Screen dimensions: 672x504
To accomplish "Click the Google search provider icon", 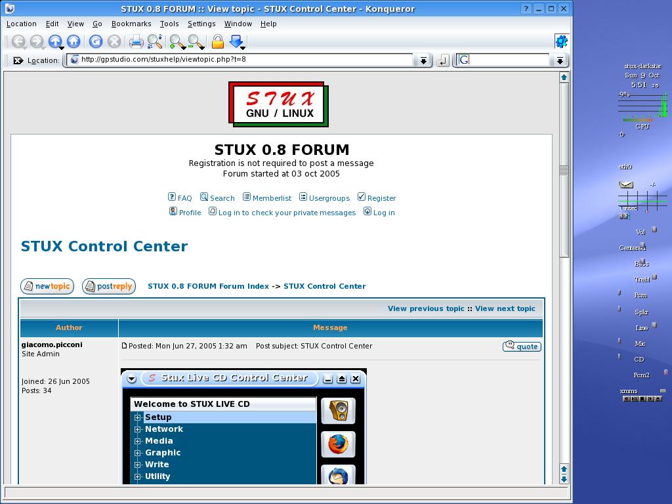I will click(x=464, y=60).
